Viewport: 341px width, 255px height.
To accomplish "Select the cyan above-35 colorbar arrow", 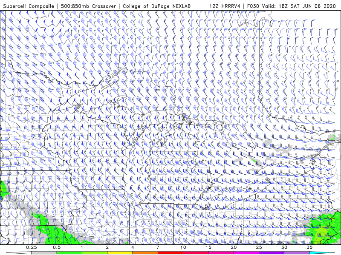I will click(x=322, y=253).
